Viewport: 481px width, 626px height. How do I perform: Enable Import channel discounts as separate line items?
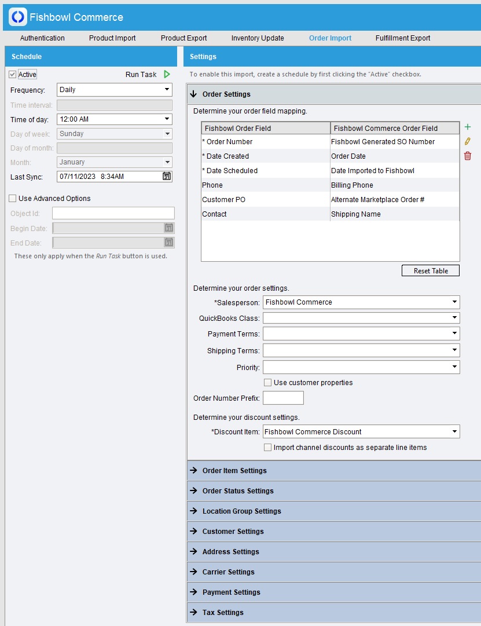[267, 448]
